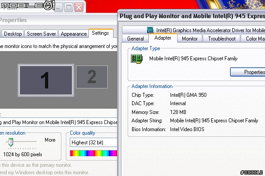Open the Monitor tab
The height and width of the screenshot is (176, 265).
pos(189,39)
